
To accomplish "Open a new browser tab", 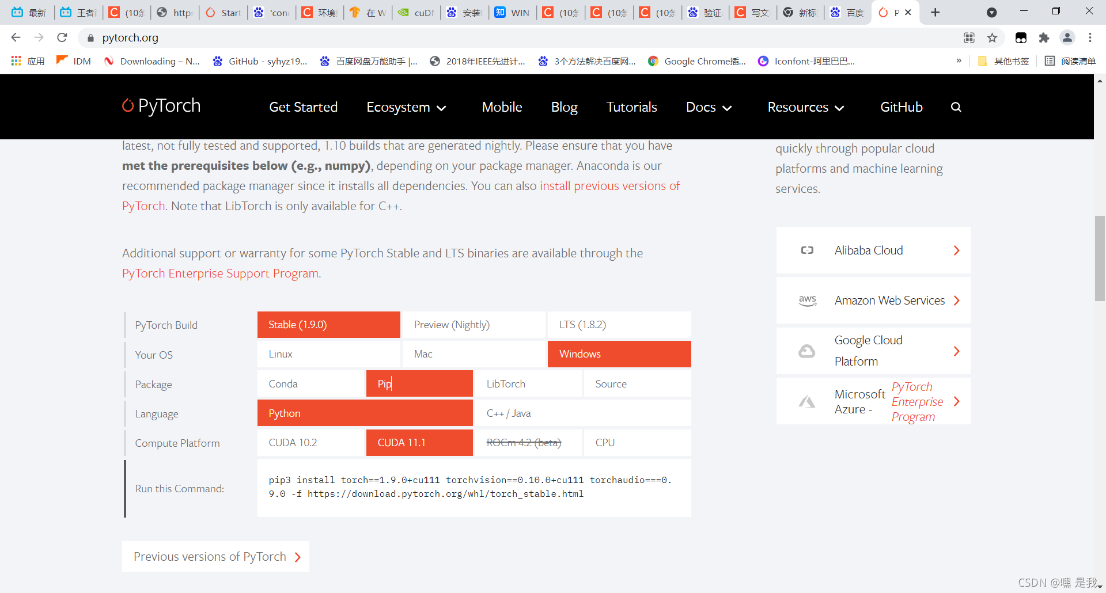I will [x=935, y=12].
